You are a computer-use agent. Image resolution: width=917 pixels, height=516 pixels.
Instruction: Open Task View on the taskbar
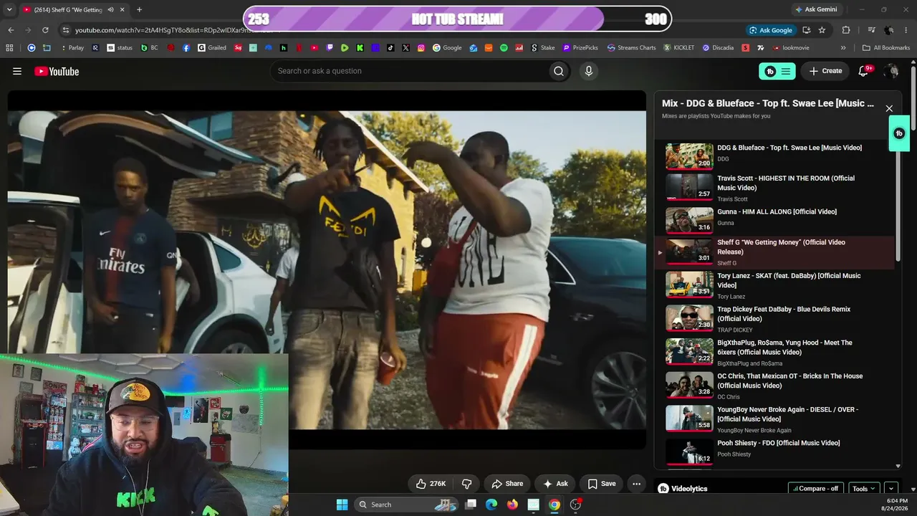pyautogui.click(x=471, y=505)
